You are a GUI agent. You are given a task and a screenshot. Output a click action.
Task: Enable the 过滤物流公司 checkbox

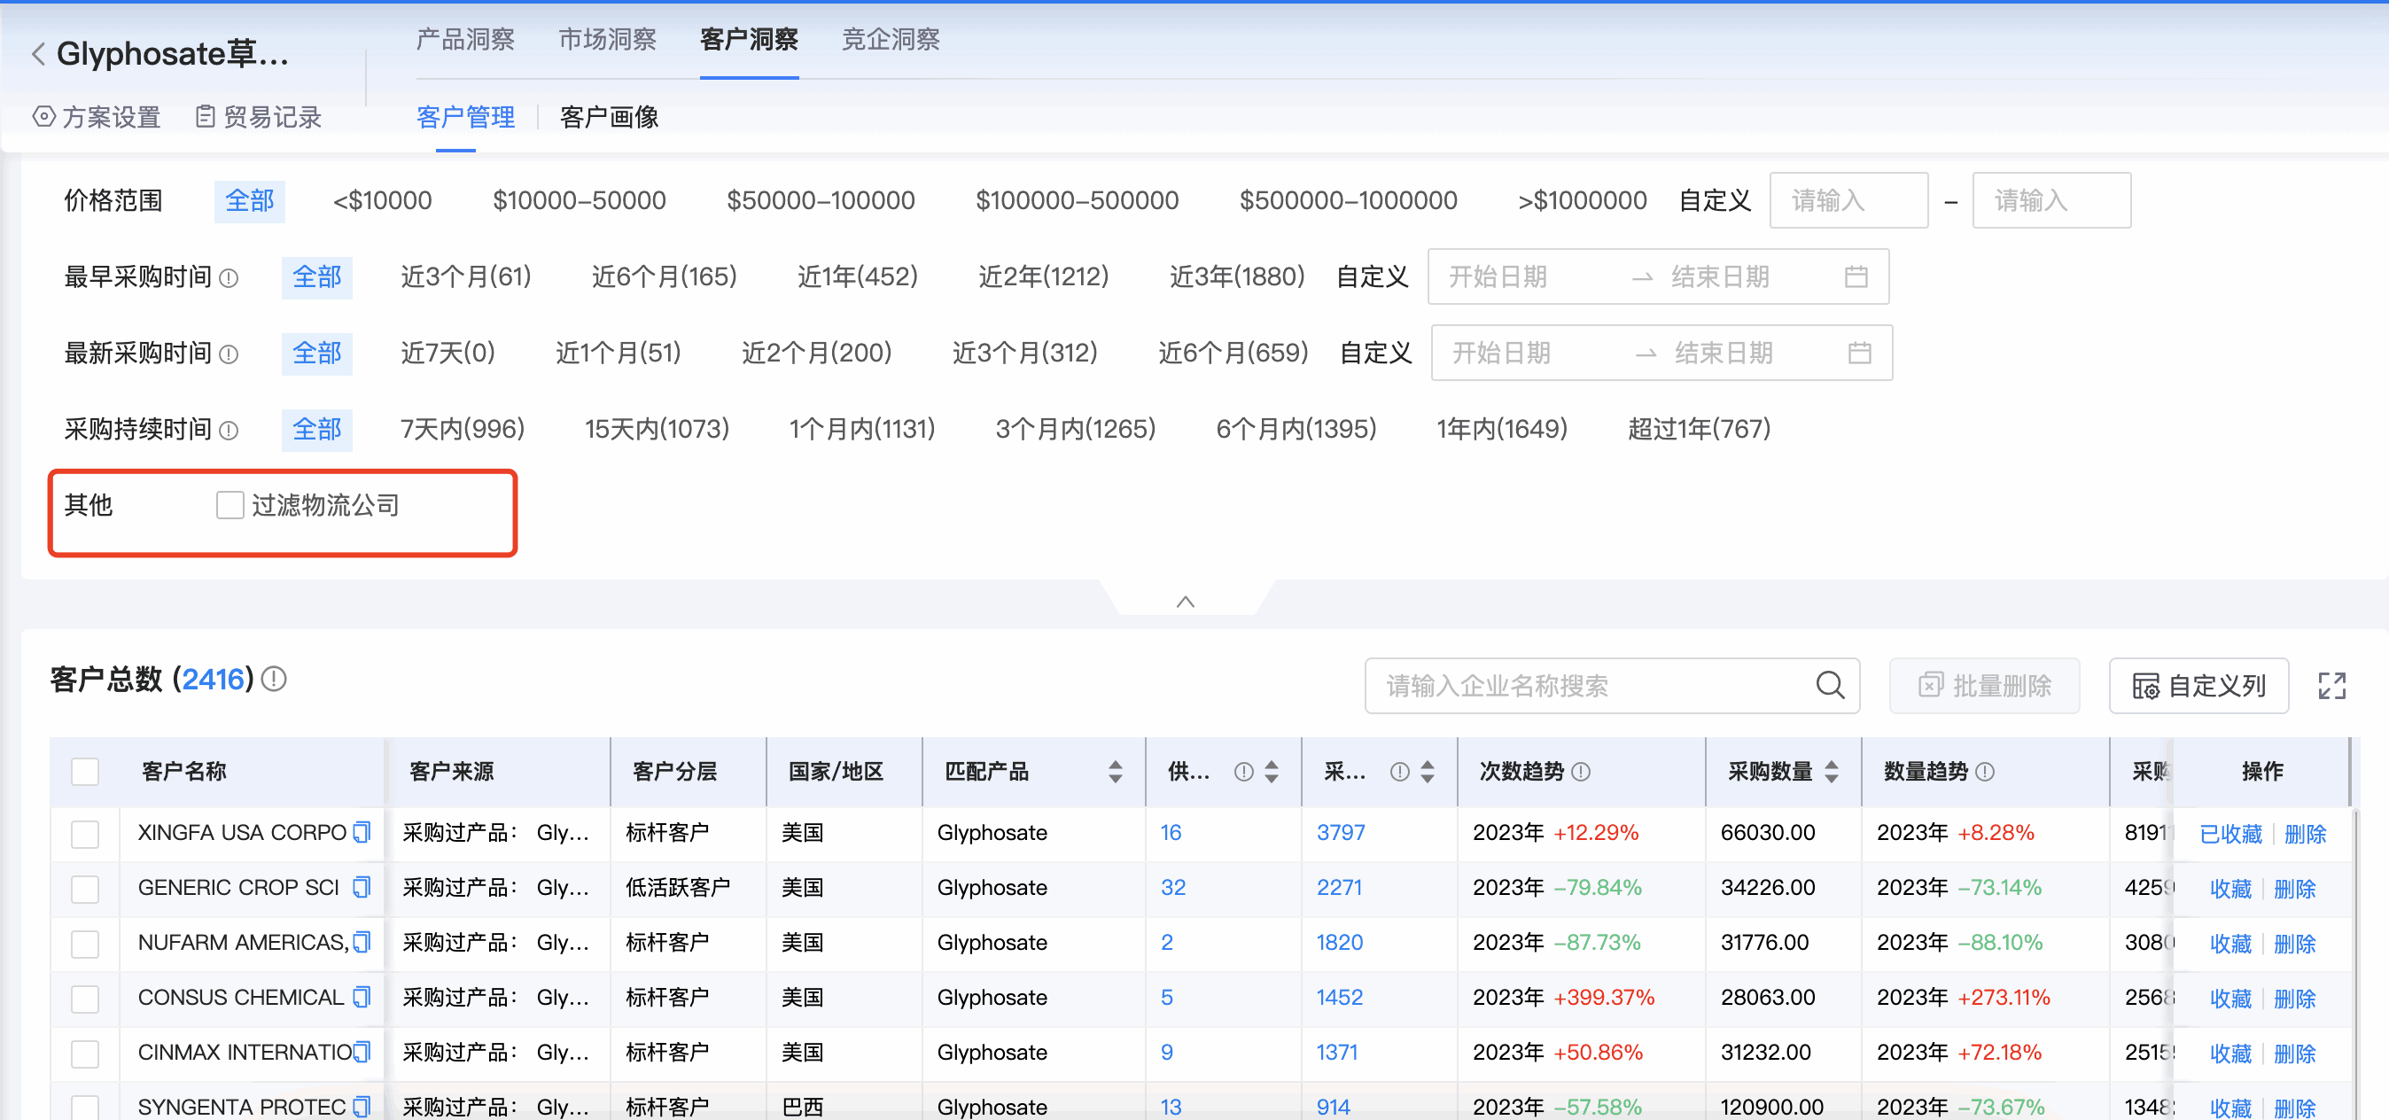(230, 504)
